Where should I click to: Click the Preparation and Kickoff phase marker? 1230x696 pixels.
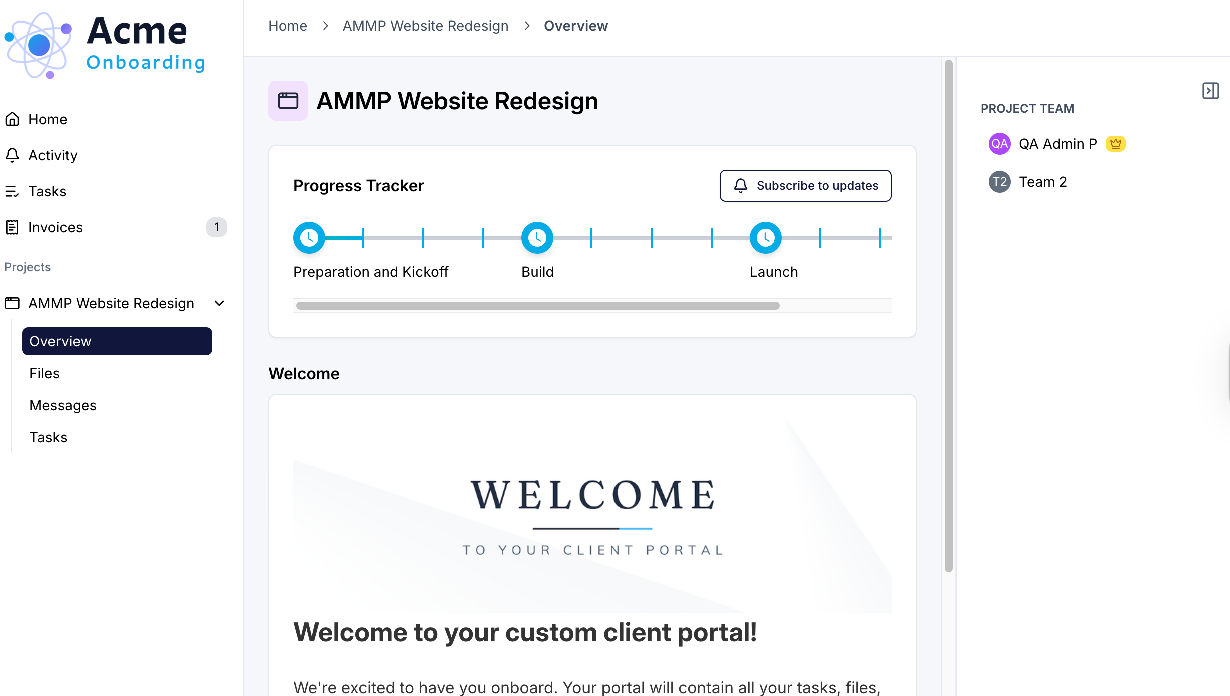309,238
